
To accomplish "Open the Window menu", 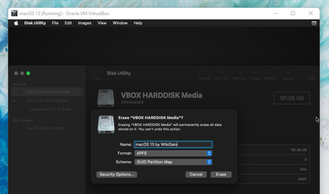I will (120, 23).
